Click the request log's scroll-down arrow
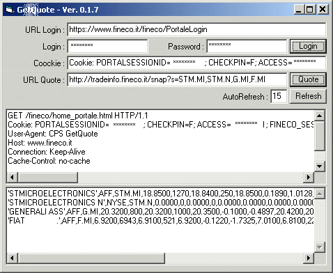This screenshot has height=273, width=333. coord(320,166)
